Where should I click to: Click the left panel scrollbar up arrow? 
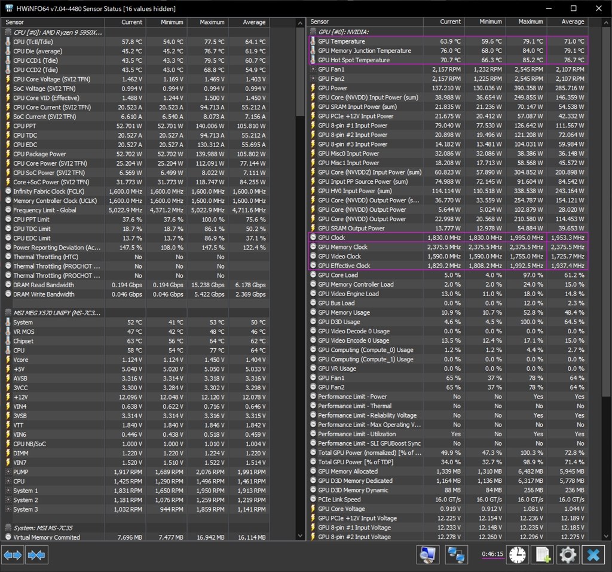[300, 23]
